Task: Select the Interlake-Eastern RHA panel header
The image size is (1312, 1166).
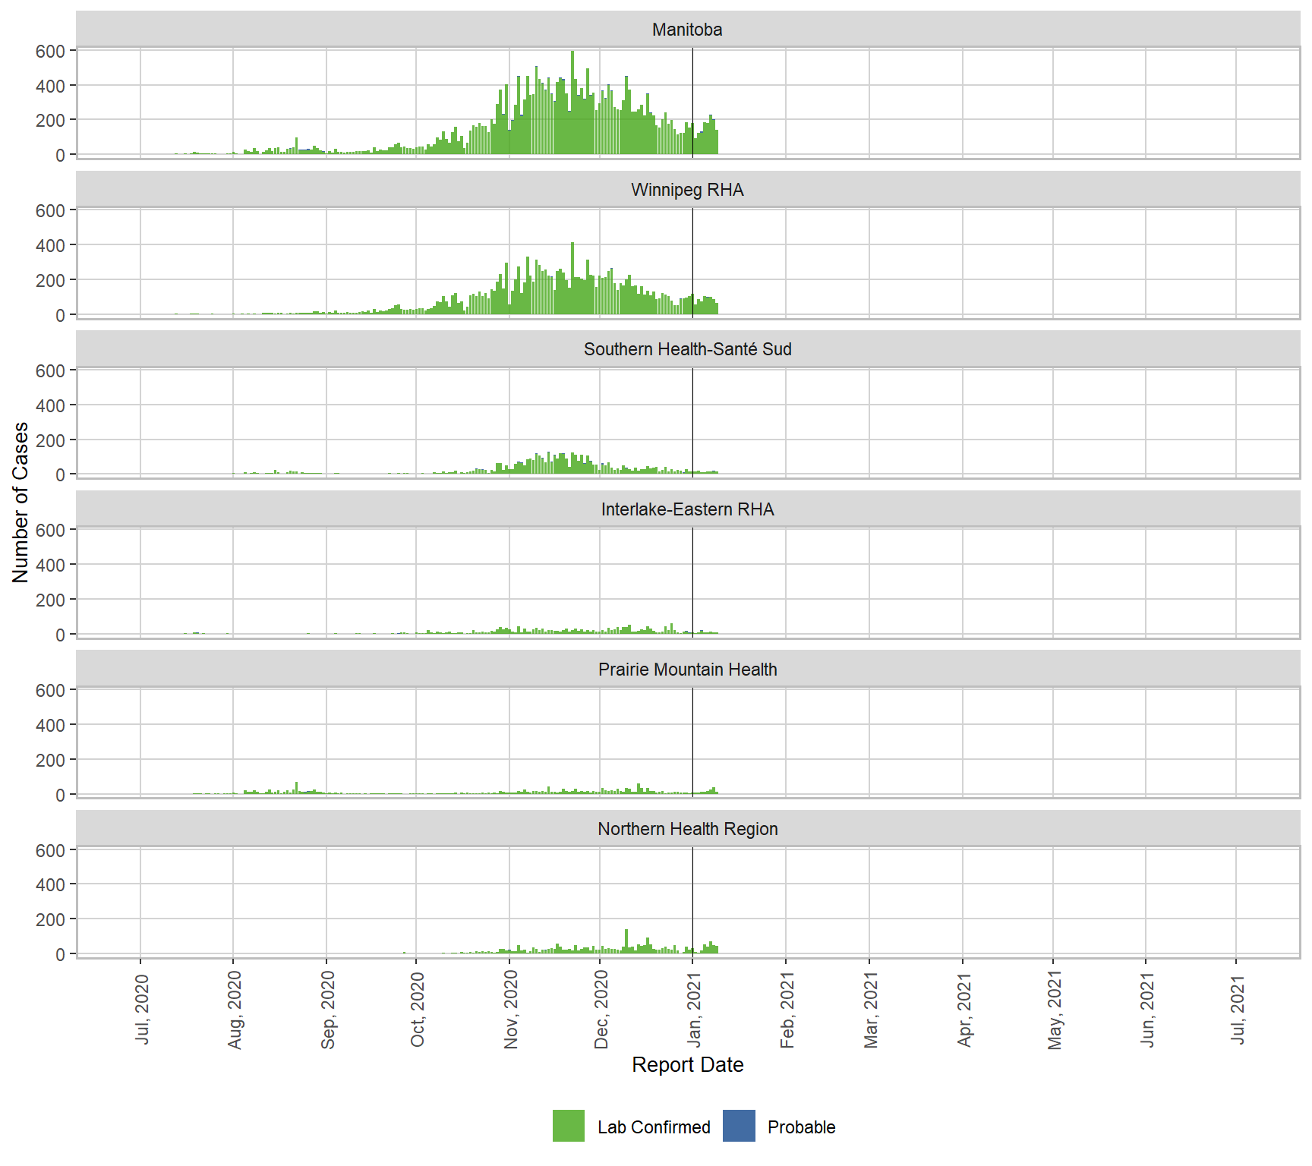Action: coord(687,509)
